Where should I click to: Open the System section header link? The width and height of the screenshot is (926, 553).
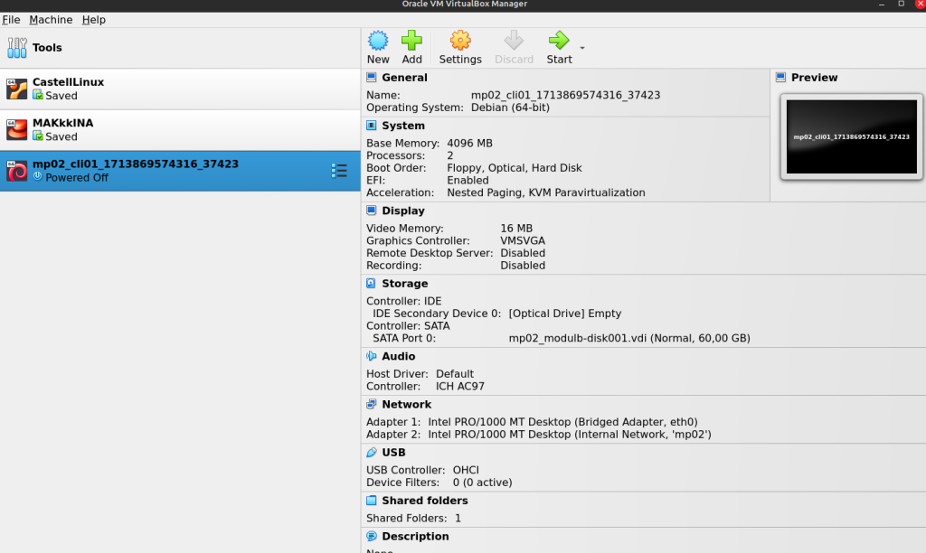(403, 126)
